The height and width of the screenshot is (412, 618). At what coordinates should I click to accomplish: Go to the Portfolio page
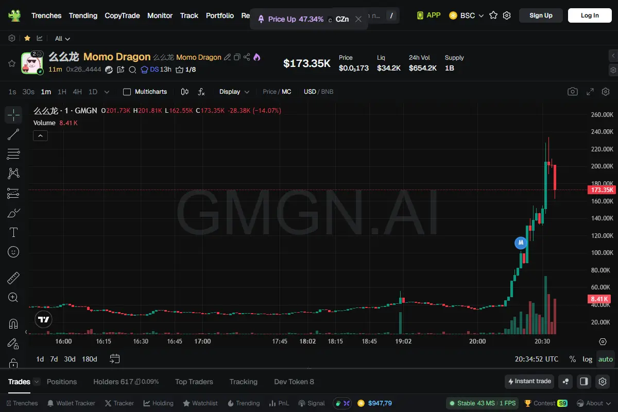coord(220,15)
